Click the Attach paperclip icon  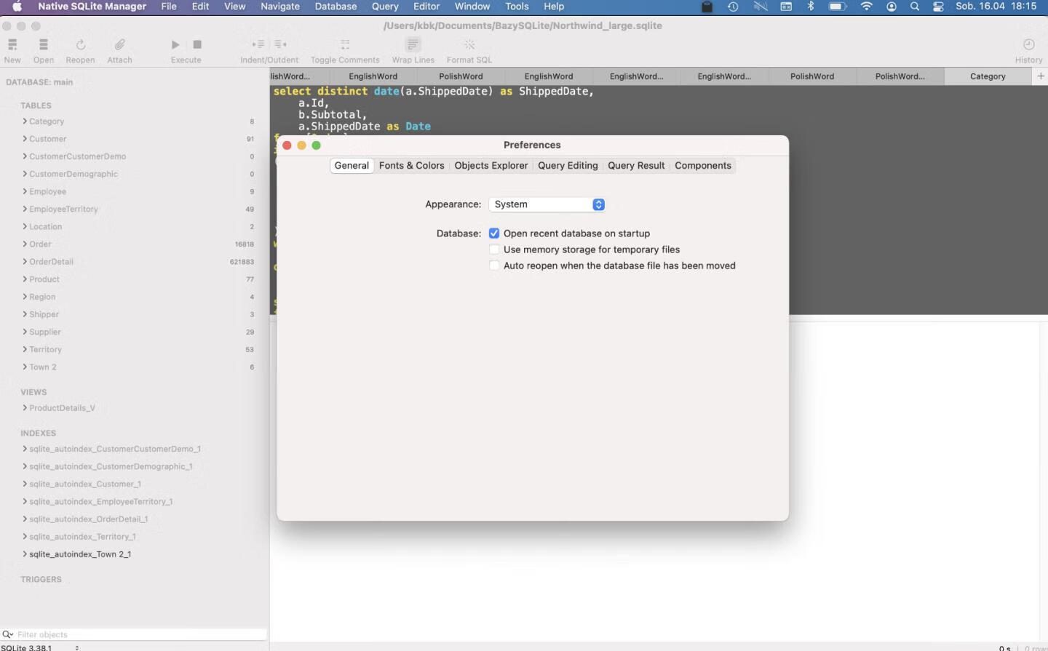(x=119, y=45)
